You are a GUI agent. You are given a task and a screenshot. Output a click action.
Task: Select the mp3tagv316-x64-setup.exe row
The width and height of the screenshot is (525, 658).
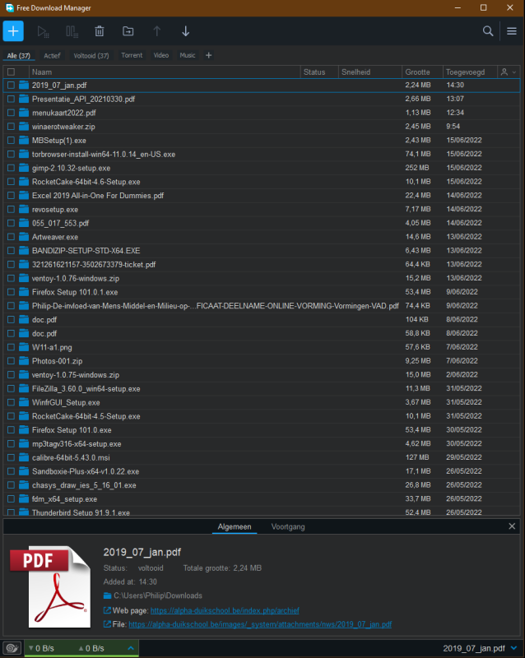click(x=262, y=443)
